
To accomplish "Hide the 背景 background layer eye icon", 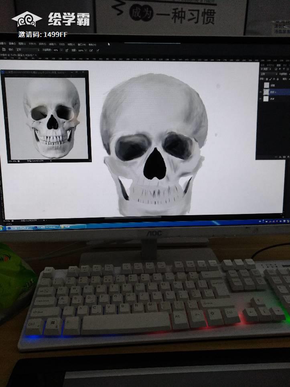I will pos(261,99).
